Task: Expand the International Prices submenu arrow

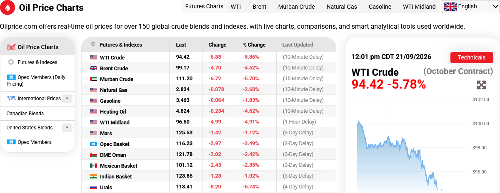Action: click(x=67, y=99)
